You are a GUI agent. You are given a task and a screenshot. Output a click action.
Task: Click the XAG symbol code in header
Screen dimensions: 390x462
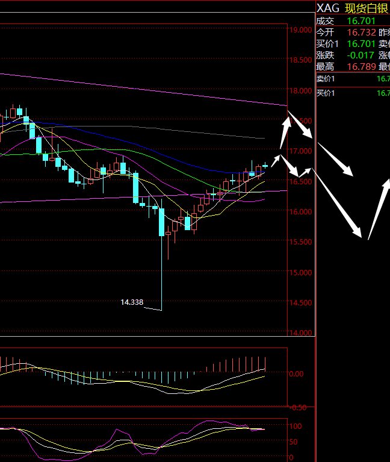click(328, 8)
